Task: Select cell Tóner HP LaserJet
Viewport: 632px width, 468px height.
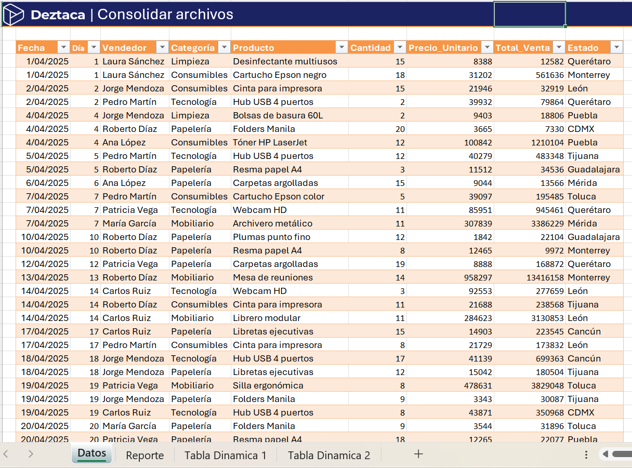Action: [289, 142]
